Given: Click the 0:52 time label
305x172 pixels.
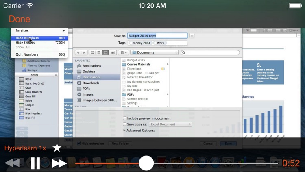Looking at the screenshot, I should click(x=291, y=163).
